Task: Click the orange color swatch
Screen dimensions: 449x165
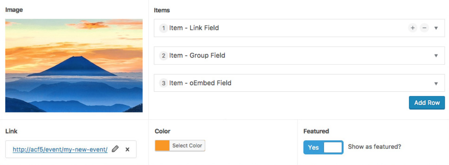Action: point(162,146)
